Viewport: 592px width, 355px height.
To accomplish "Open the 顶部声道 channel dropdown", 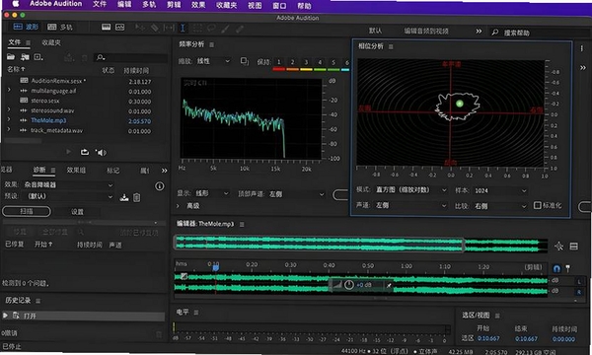I will (296, 194).
